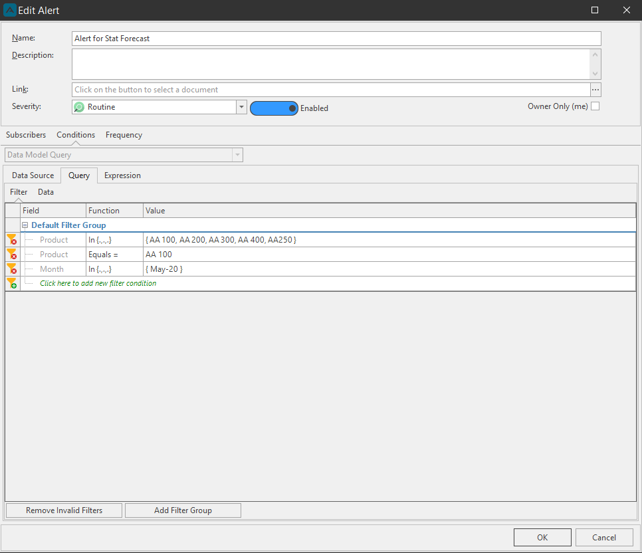Switch to the Conditions tab
The width and height of the screenshot is (642, 553).
click(x=76, y=135)
